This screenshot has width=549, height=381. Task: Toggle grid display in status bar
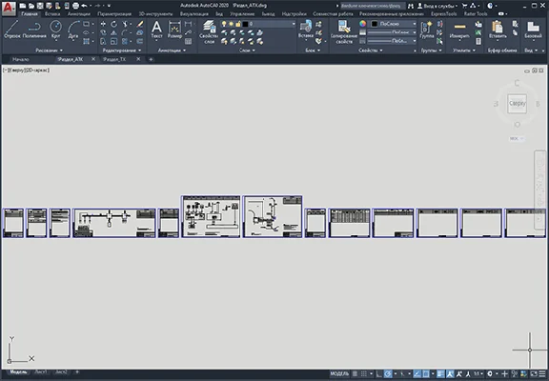pos(355,373)
